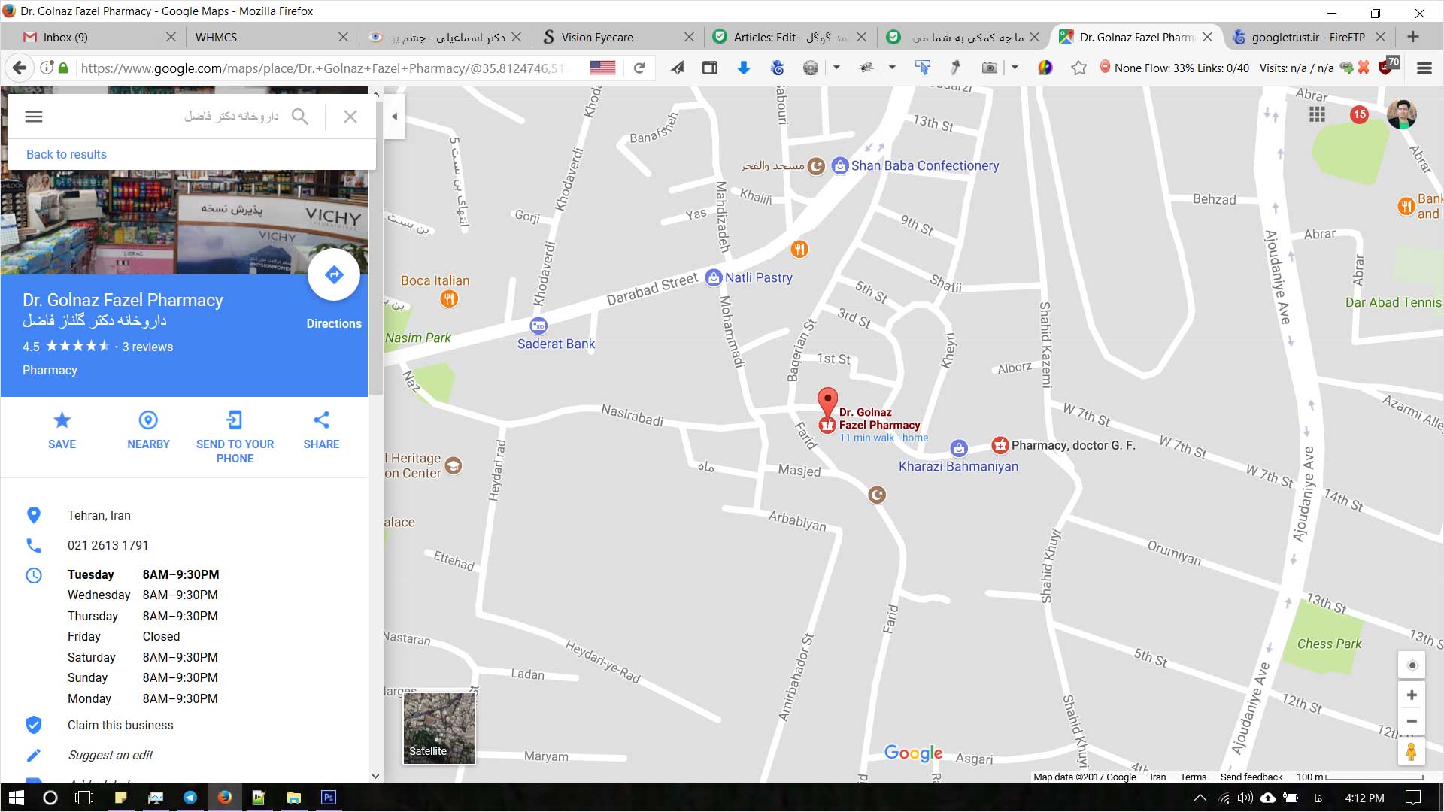Open Windows action center notifications
This screenshot has width=1444, height=812.
coord(1413,798)
